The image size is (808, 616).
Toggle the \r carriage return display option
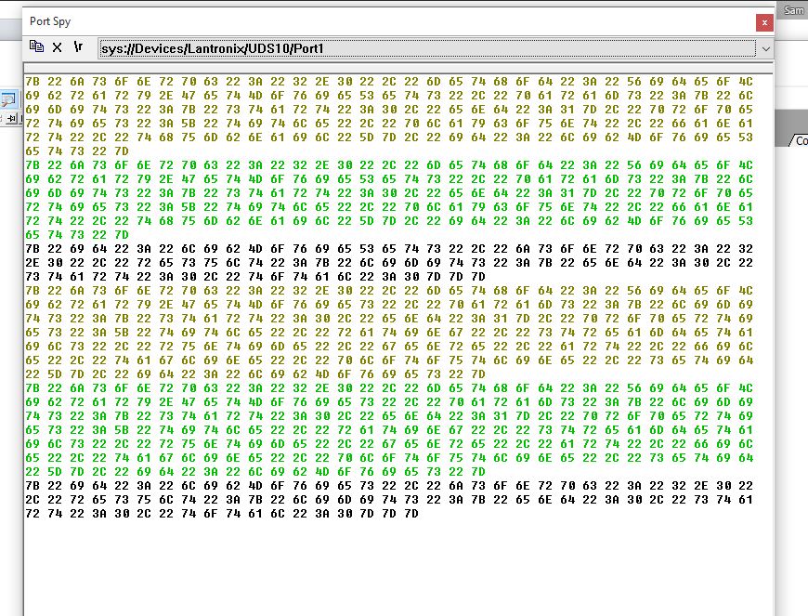78,46
